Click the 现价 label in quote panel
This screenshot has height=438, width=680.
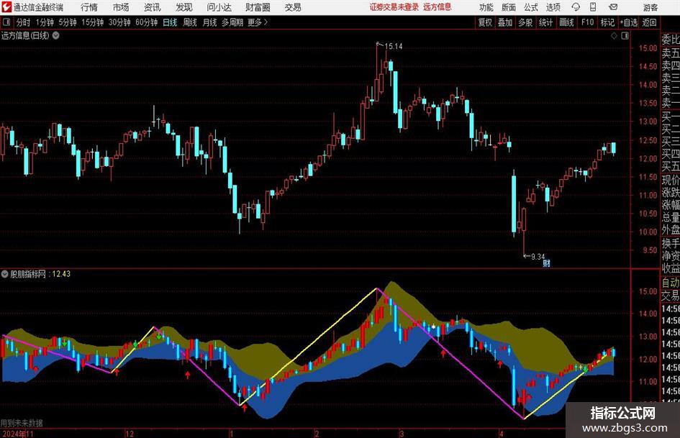671,180
